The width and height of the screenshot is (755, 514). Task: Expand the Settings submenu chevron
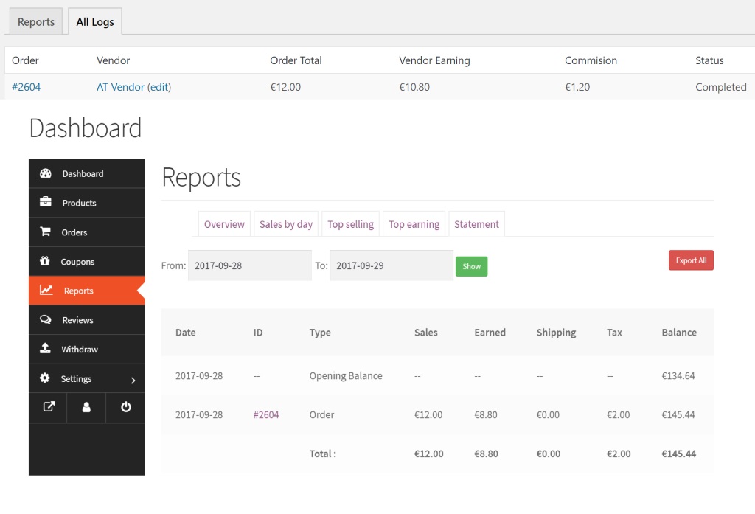coord(133,381)
